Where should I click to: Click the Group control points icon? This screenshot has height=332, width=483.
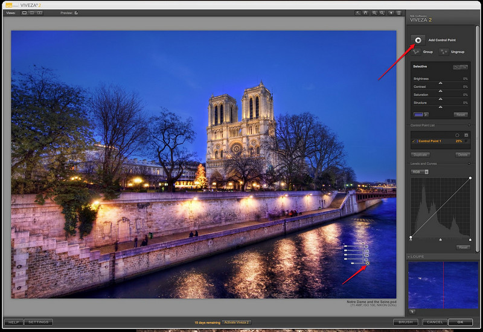pyautogui.click(x=416, y=52)
